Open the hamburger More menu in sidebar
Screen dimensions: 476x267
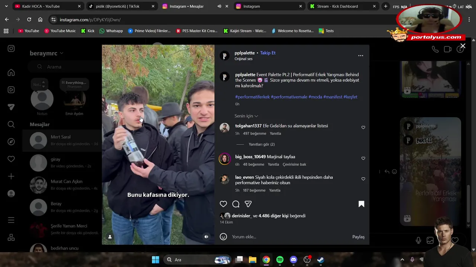(x=11, y=220)
